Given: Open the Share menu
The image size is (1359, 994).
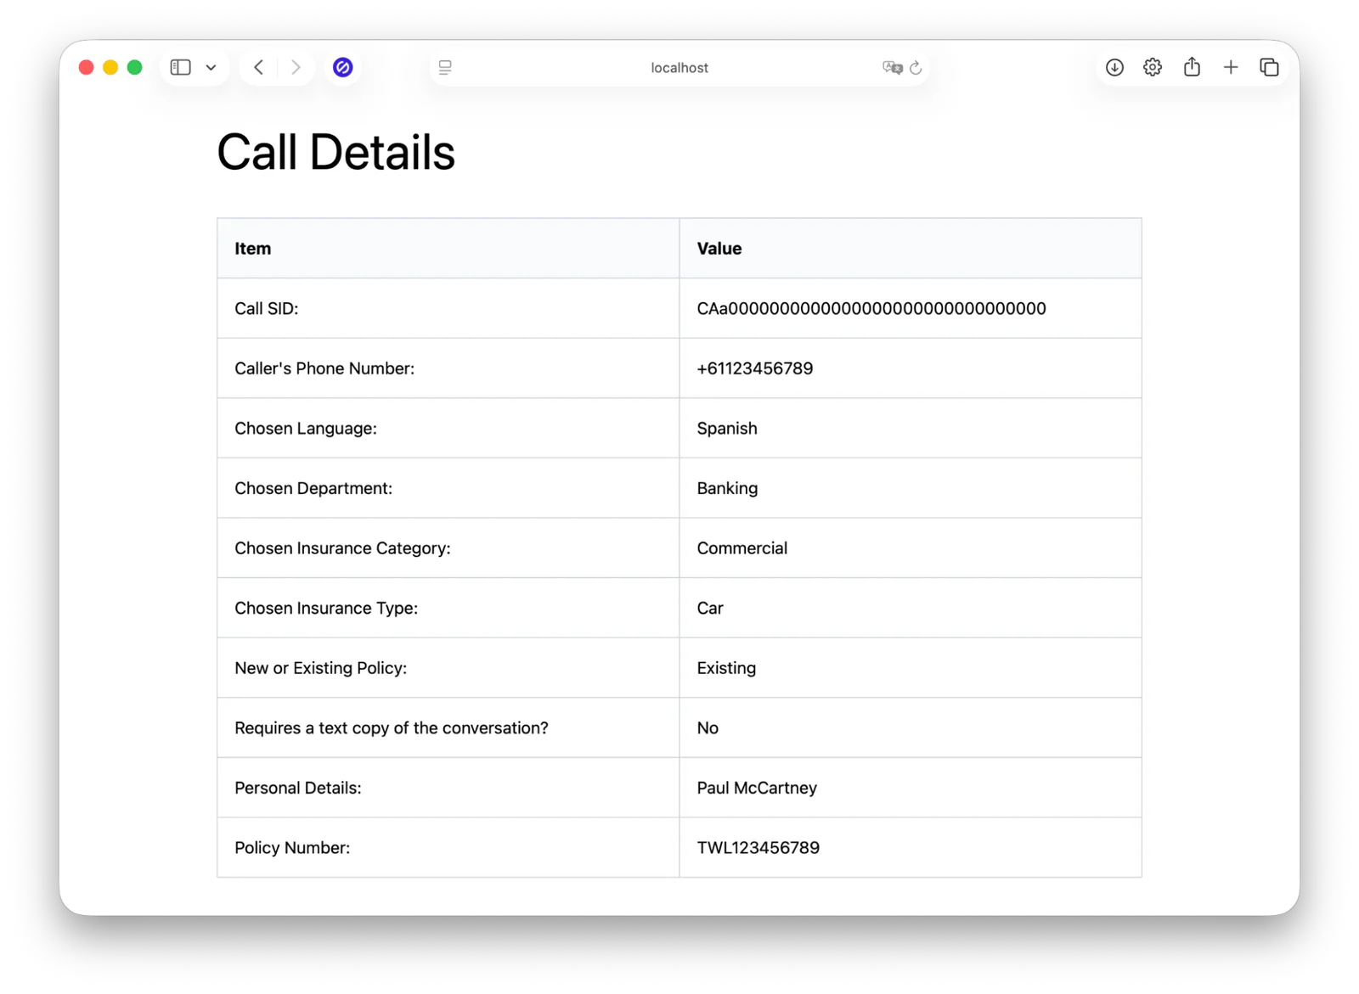Looking at the screenshot, I should [1192, 66].
